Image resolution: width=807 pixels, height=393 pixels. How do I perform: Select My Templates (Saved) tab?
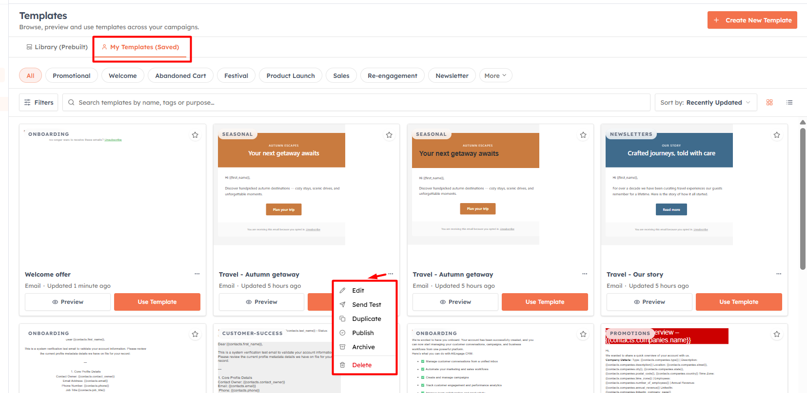click(140, 47)
